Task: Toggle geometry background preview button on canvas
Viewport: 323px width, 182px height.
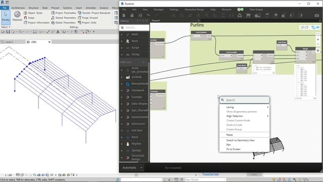Action: click(304, 27)
